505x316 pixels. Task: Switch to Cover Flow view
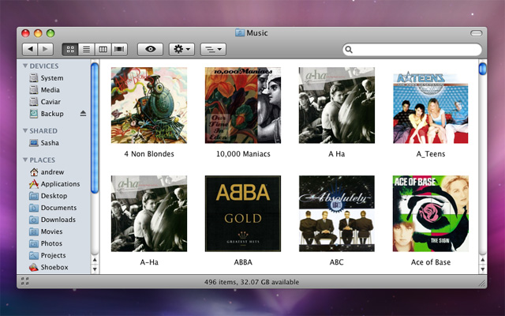120,49
